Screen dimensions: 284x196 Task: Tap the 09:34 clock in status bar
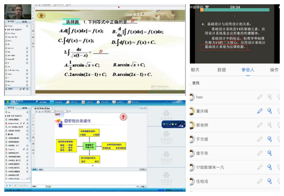(235, 7)
